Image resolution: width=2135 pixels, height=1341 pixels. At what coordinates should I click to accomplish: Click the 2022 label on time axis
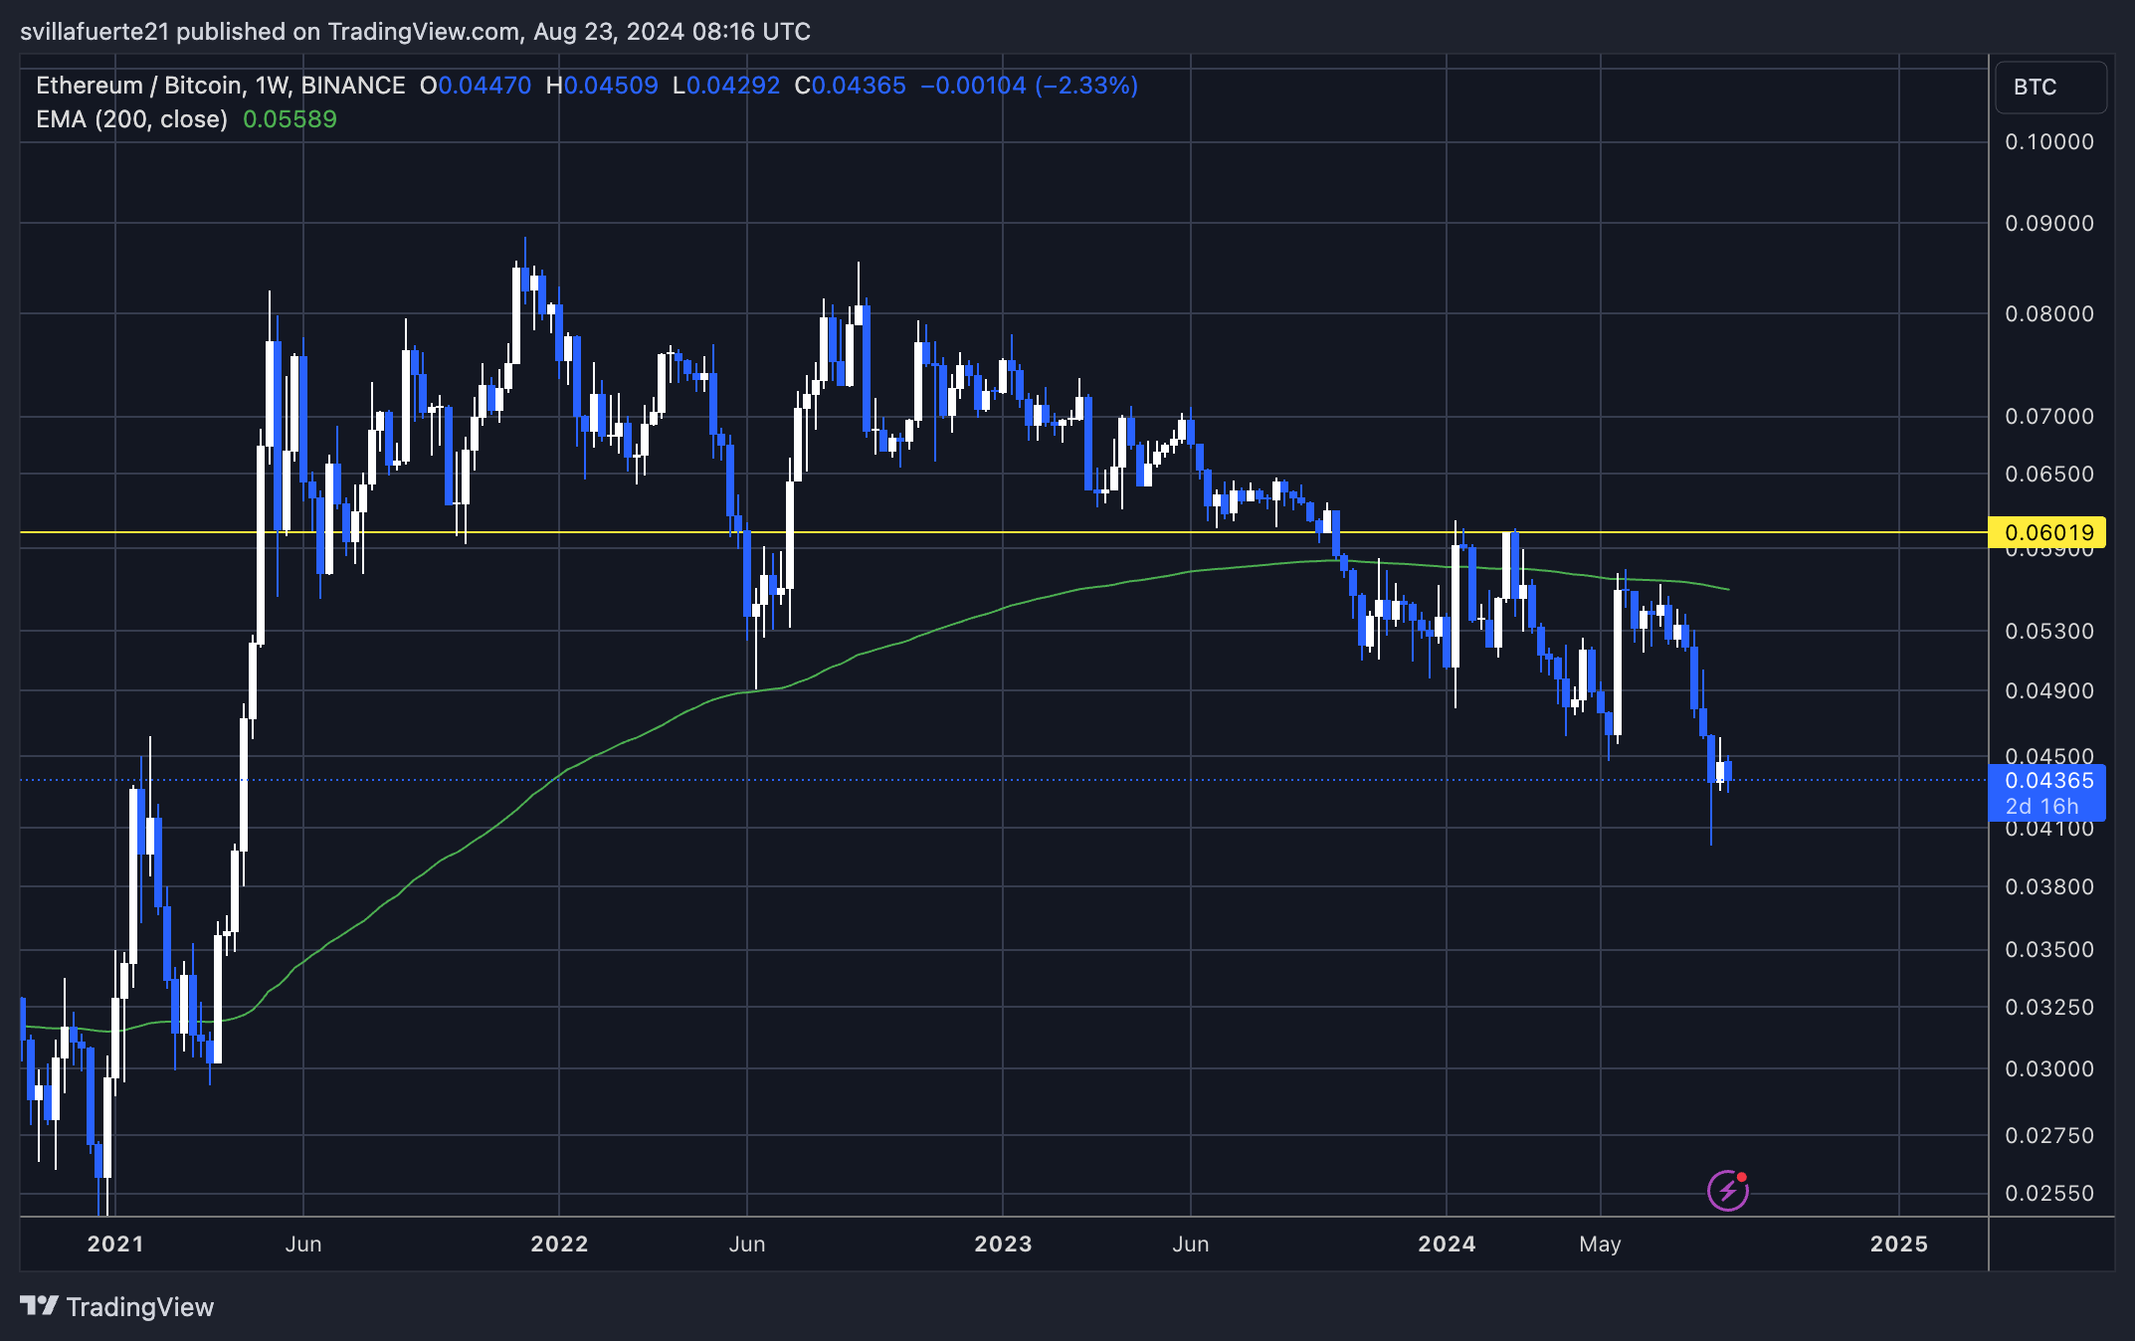click(x=559, y=1244)
